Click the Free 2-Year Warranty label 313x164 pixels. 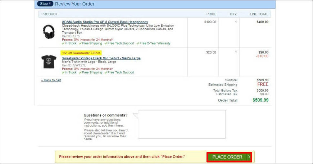pos(154,43)
